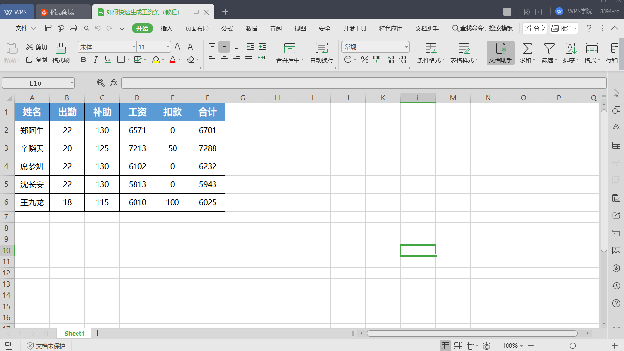
Task: Click the Sort (排序) icon
Action: click(x=570, y=49)
